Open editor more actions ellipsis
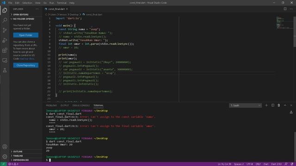296x166 pixels. (x=291, y=9)
